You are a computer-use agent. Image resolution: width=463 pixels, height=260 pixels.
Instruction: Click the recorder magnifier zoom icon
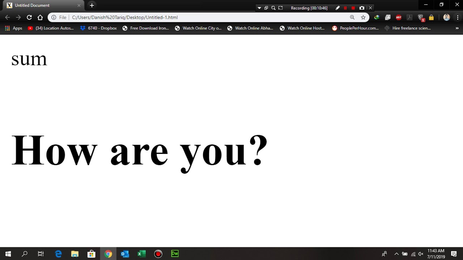pyautogui.click(x=273, y=8)
